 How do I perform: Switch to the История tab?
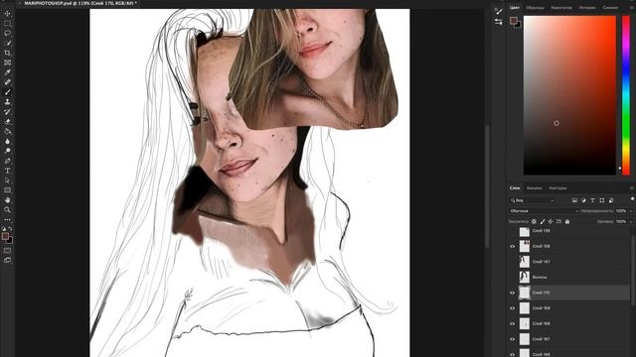point(587,8)
